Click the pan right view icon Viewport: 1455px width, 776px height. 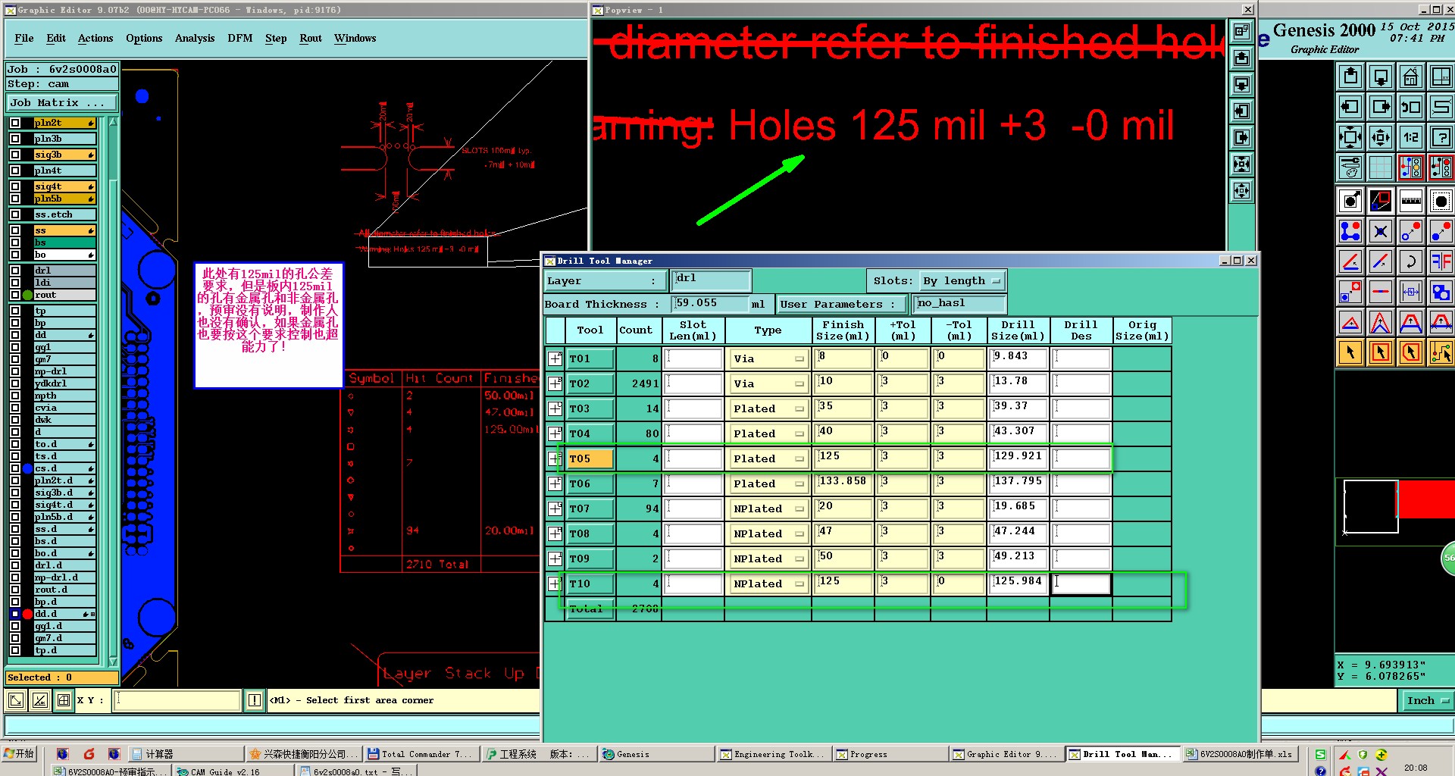1381,107
